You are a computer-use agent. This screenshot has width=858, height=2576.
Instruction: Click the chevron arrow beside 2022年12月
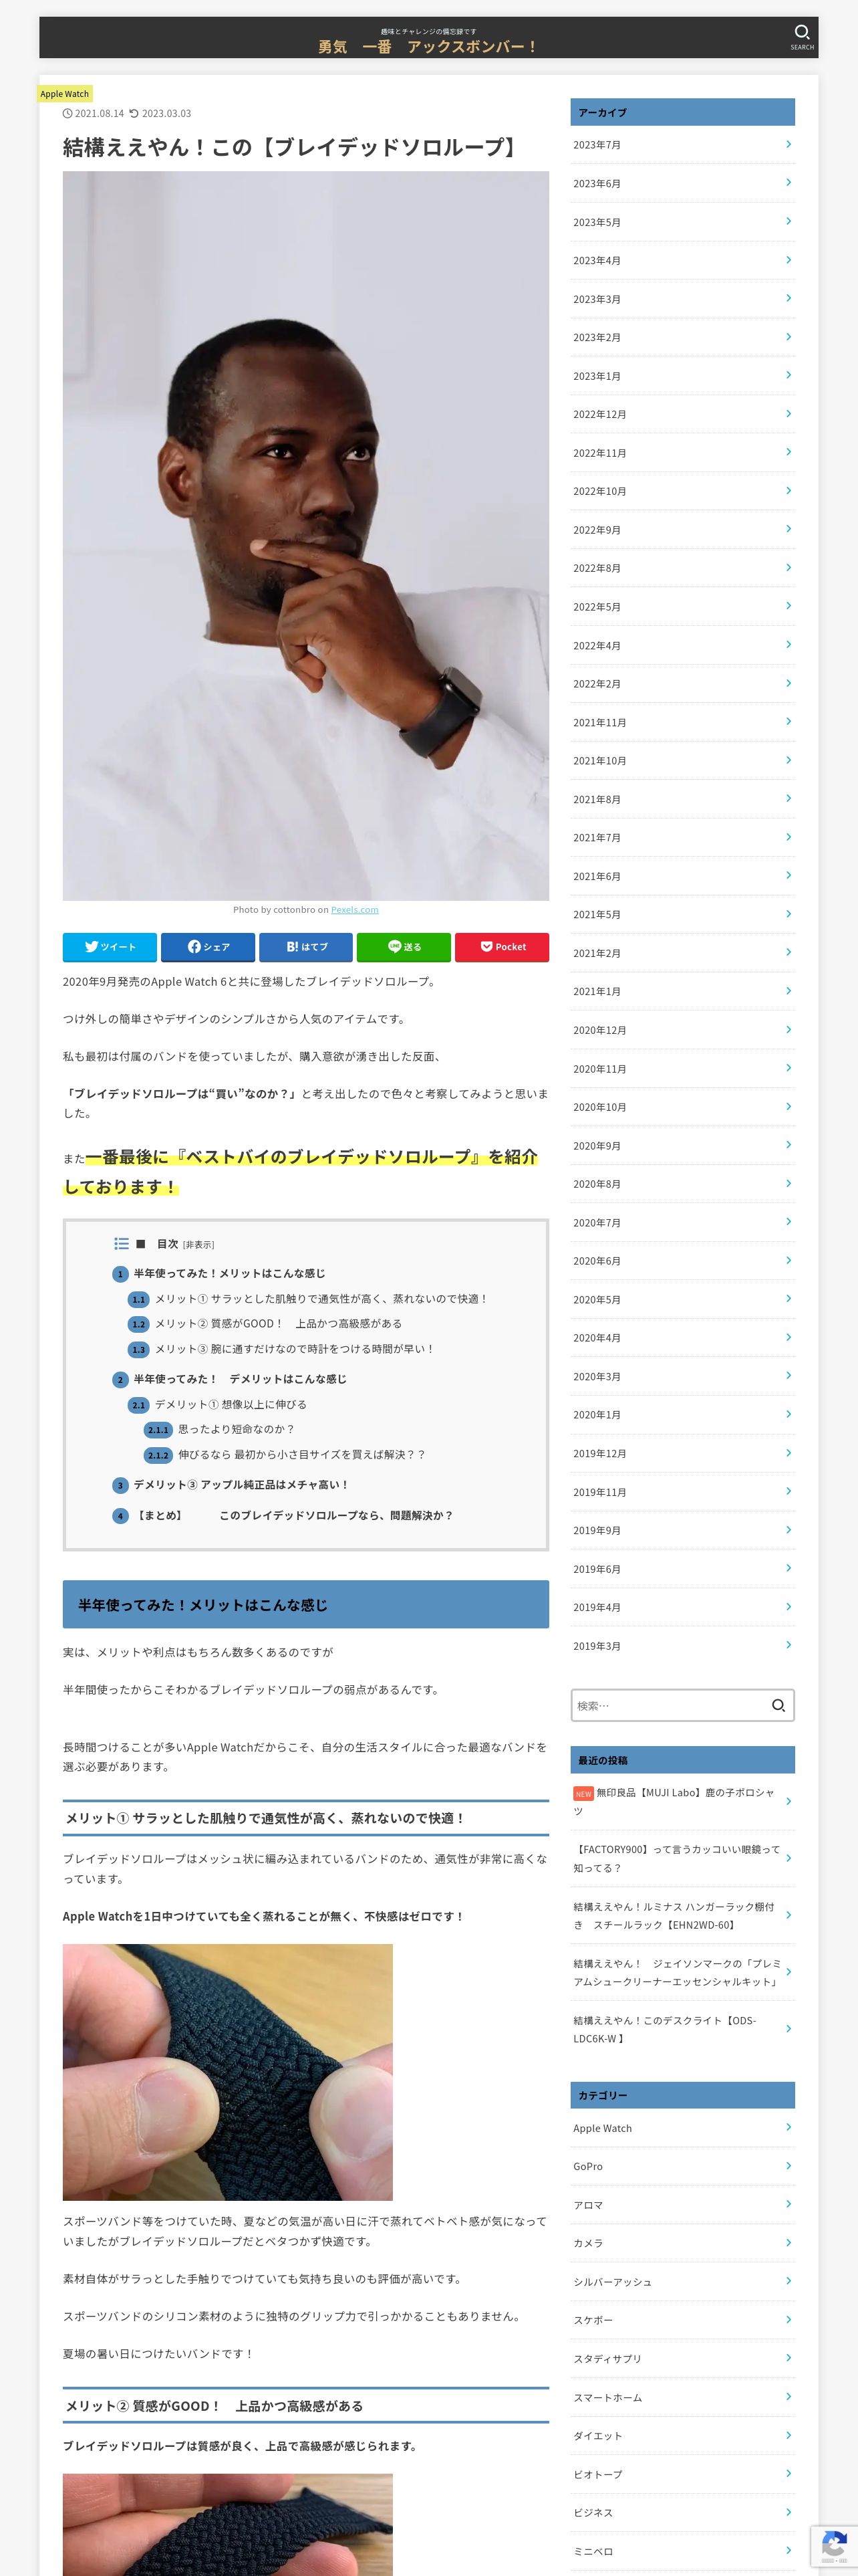[788, 413]
